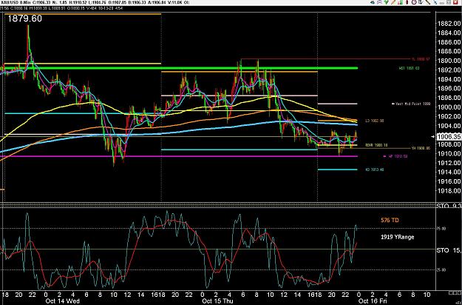Click the 1900.00 price axis label

point(449,107)
